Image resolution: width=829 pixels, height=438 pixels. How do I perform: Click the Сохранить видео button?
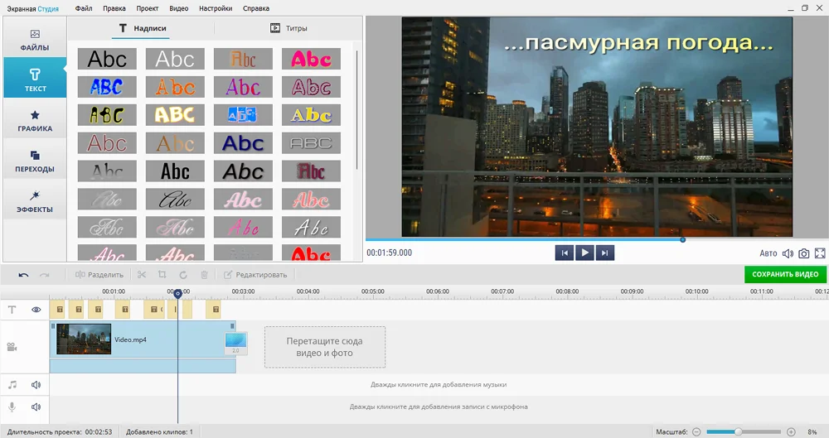[x=785, y=274]
